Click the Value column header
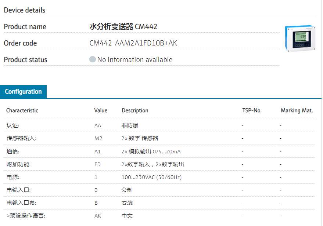Screen dimensions: 323x226 tap(101, 110)
